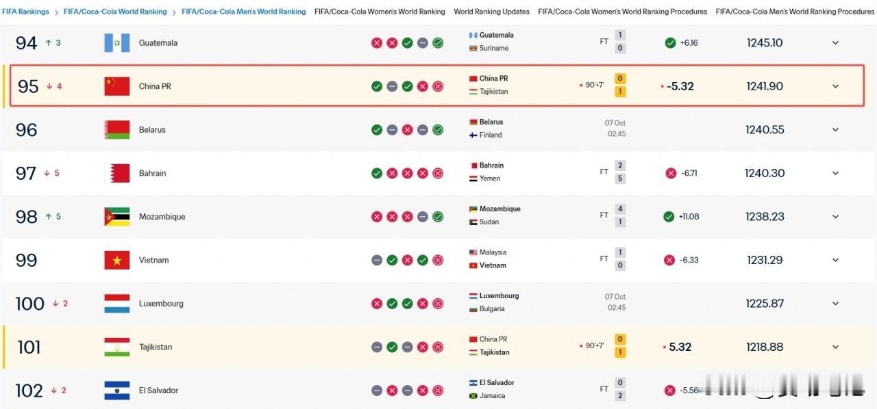Open the World Ranking Updates tab
This screenshot has height=409, width=877.
pos(492,12)
